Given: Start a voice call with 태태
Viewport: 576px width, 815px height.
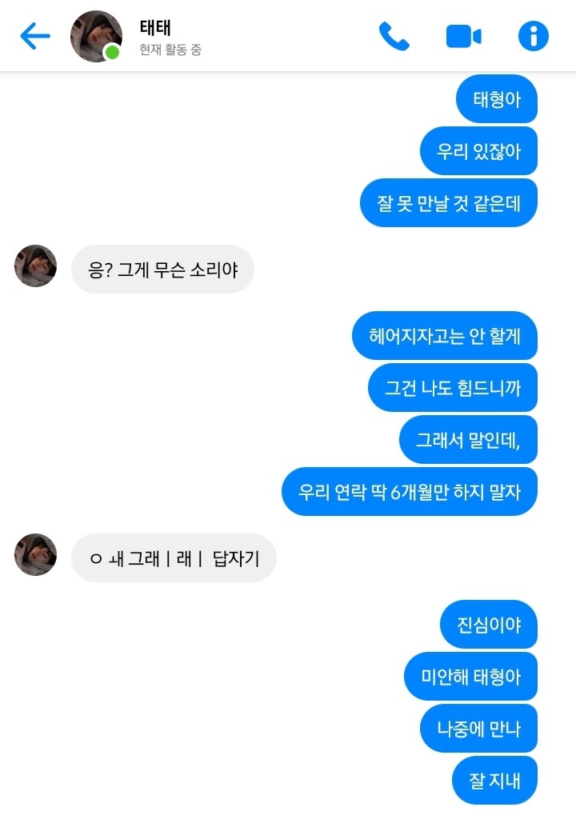Looking at the screenshot, I should (394, 36).
